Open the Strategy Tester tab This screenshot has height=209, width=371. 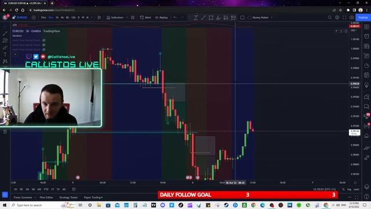point(68,197)
